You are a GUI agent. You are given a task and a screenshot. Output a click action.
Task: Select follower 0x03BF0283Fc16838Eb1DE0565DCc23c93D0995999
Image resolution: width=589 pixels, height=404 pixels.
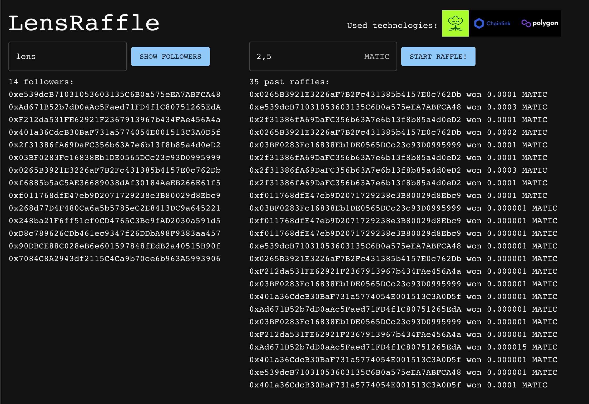115,158
